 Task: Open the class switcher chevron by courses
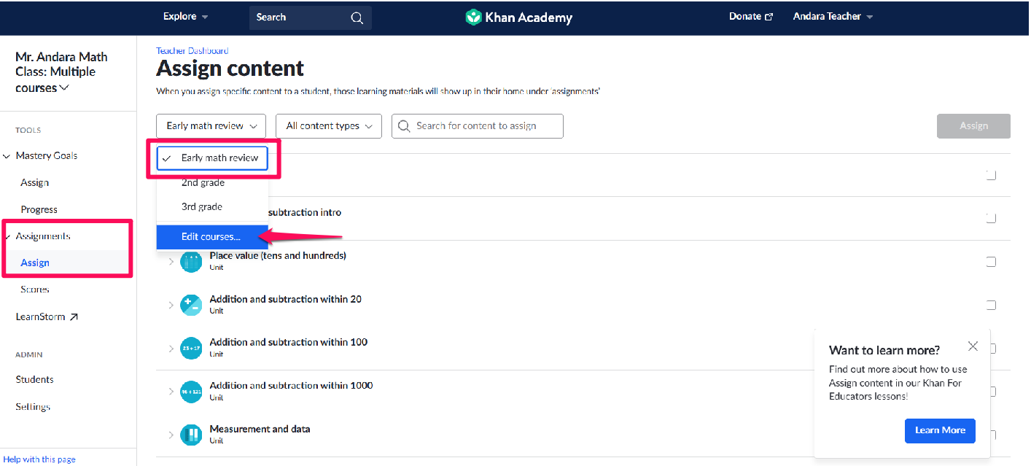[65, 88]
